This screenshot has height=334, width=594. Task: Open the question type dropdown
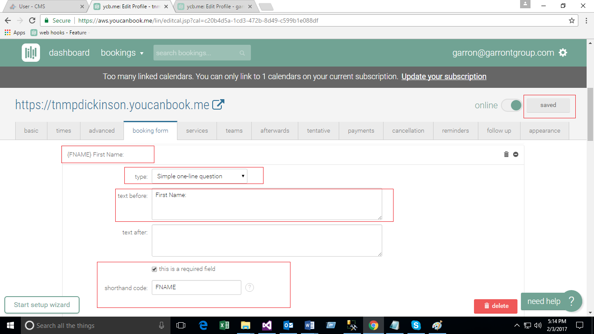[199, 176]
